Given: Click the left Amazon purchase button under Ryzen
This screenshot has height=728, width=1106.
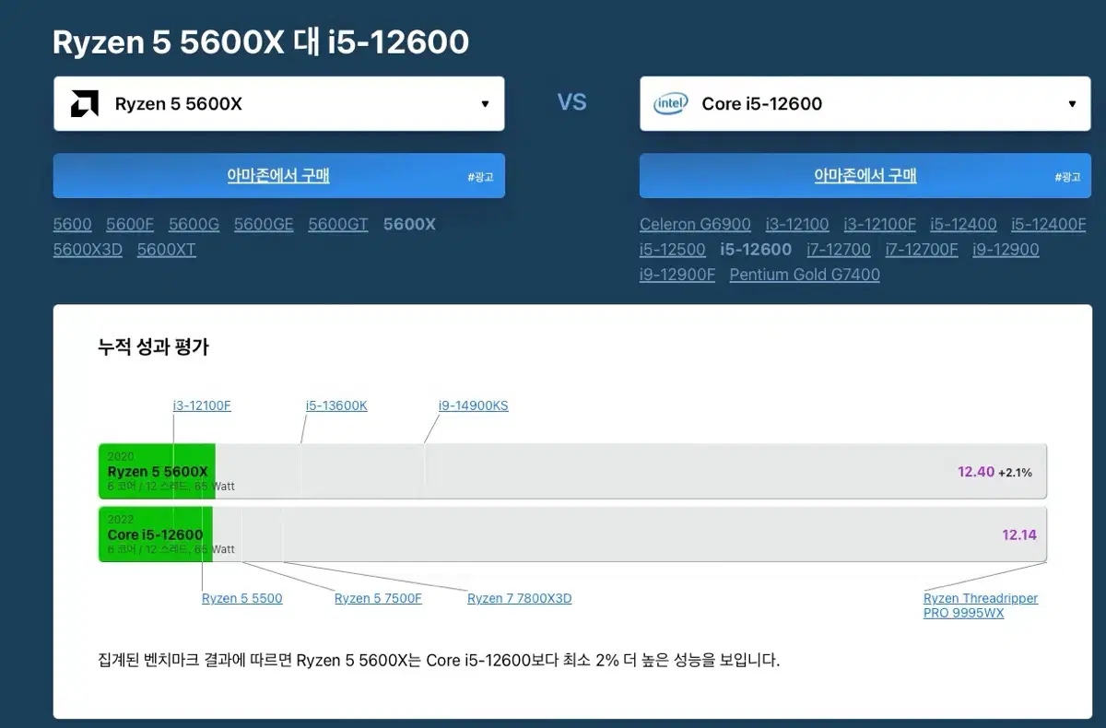Looking at the screenshot, I should coord(278,176).
